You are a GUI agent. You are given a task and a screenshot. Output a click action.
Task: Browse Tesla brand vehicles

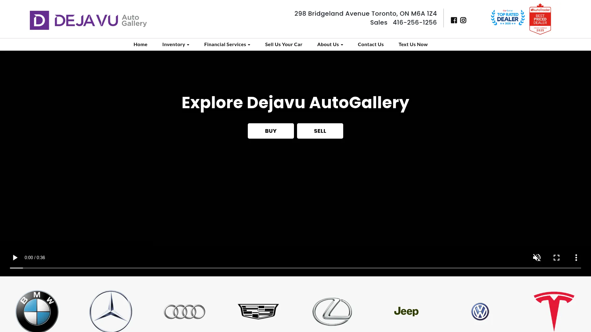[x=554, y=311]
